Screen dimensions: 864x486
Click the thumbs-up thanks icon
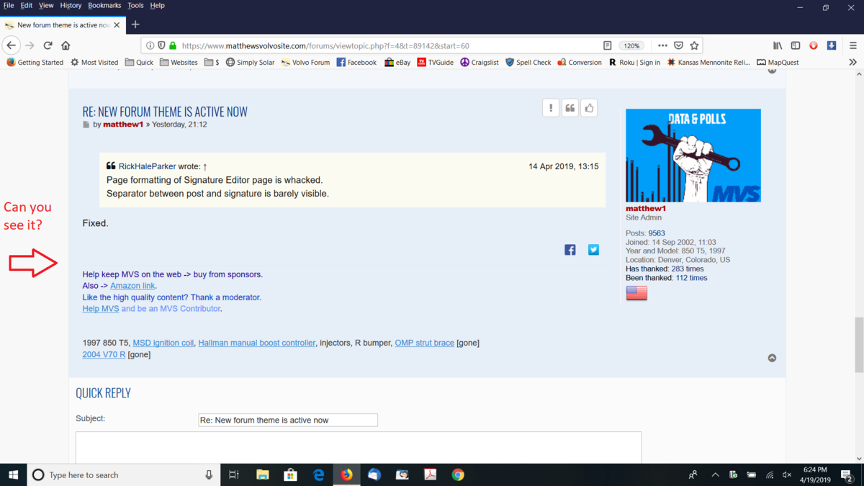[x=589, y=108]
